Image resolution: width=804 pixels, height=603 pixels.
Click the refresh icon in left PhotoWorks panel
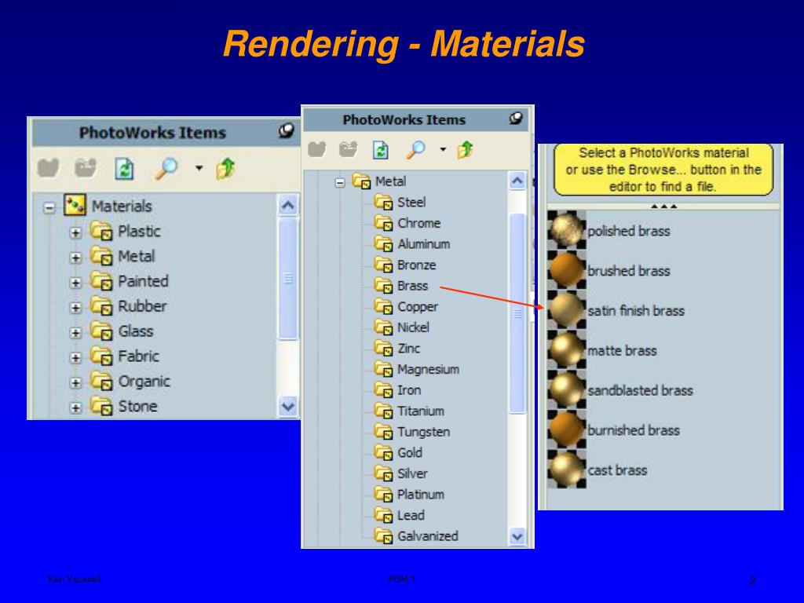point(124,169)
